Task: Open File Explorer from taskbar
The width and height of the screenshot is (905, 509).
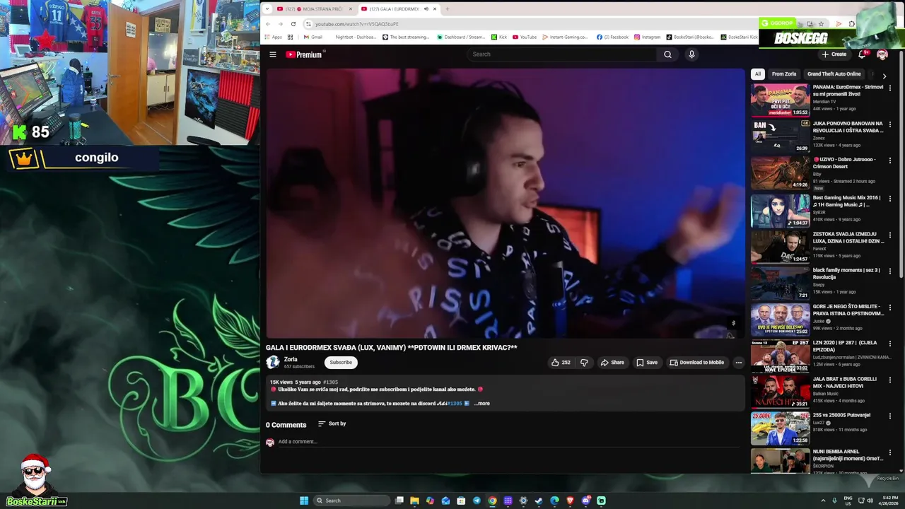Action: pyautogui.click(x=414, y=501)
